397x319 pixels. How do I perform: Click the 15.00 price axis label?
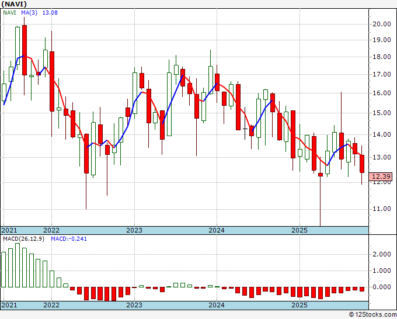(x=382, y=113)
